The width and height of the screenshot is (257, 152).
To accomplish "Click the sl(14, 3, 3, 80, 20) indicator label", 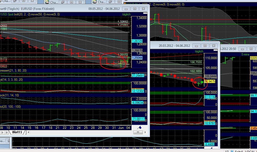I will point(12,80).
